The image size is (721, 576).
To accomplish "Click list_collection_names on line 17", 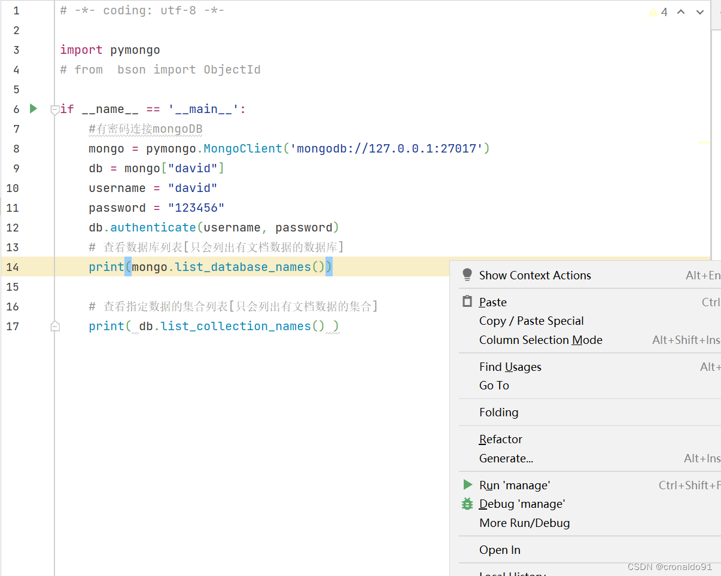I will [236, 326].
